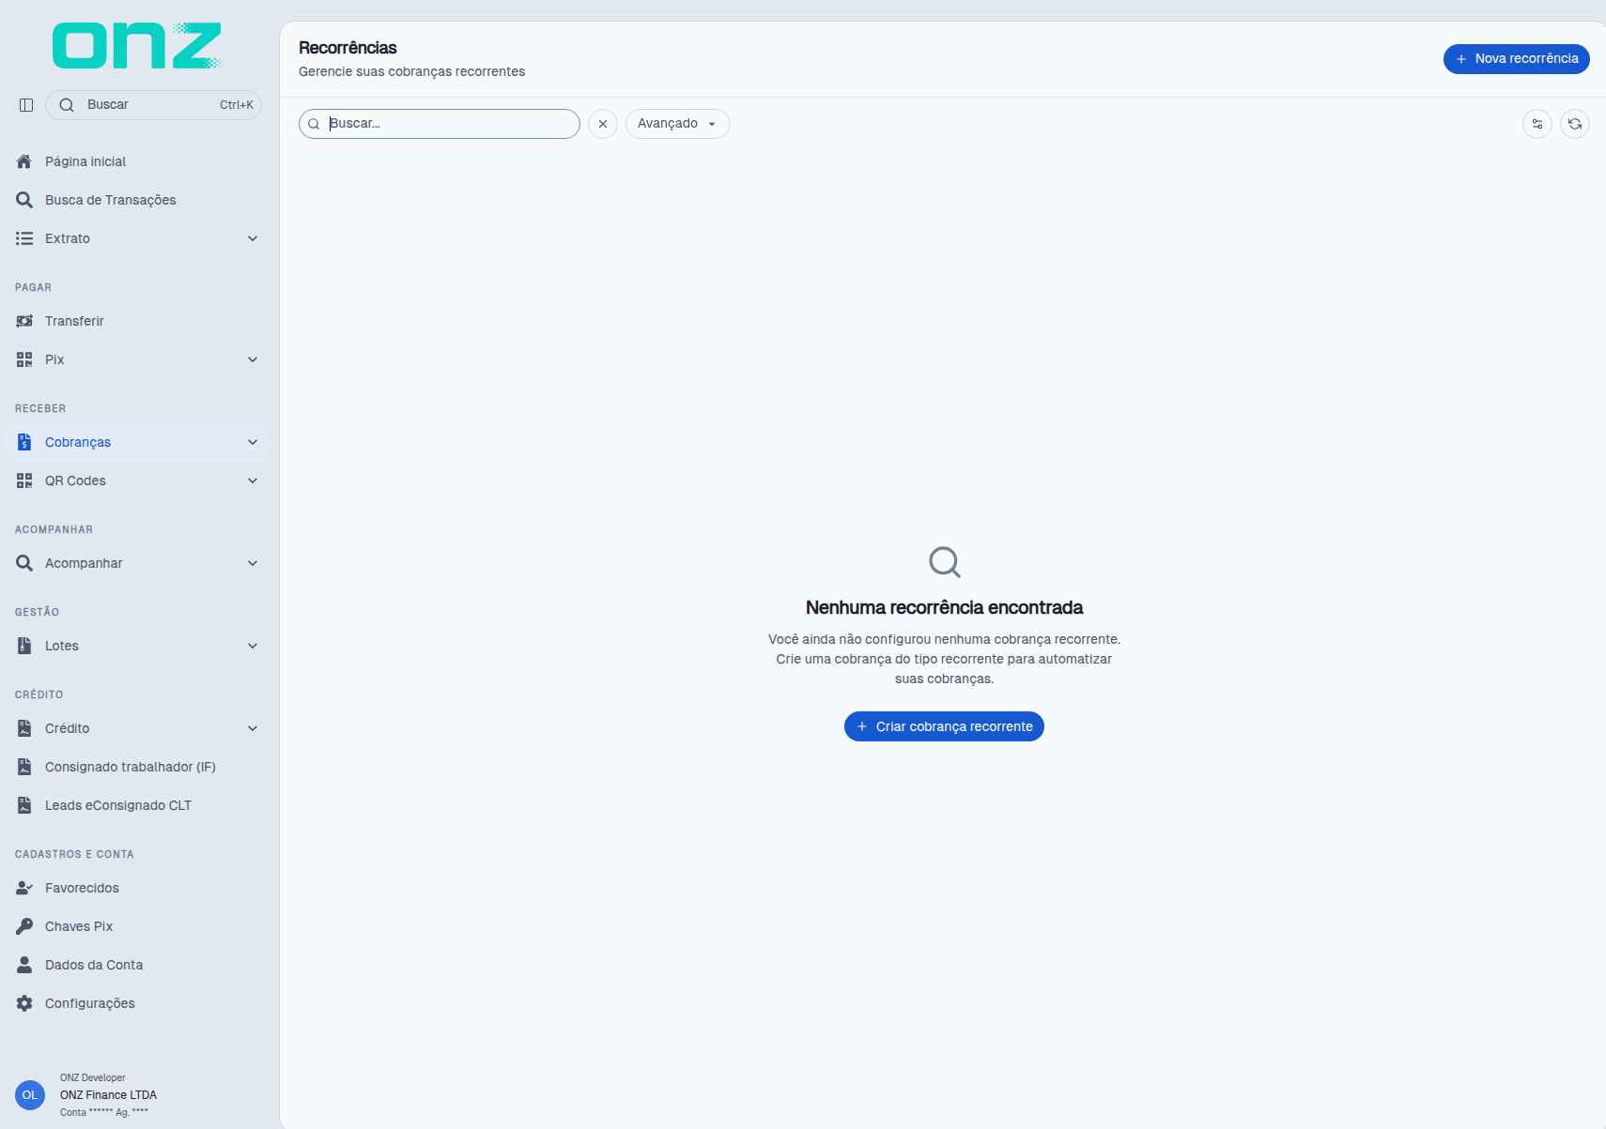Image resolution: width=1606 pixels, height=1129 pixels.
Task: Expand the Extrato chevron
Action: click(253, 238)
